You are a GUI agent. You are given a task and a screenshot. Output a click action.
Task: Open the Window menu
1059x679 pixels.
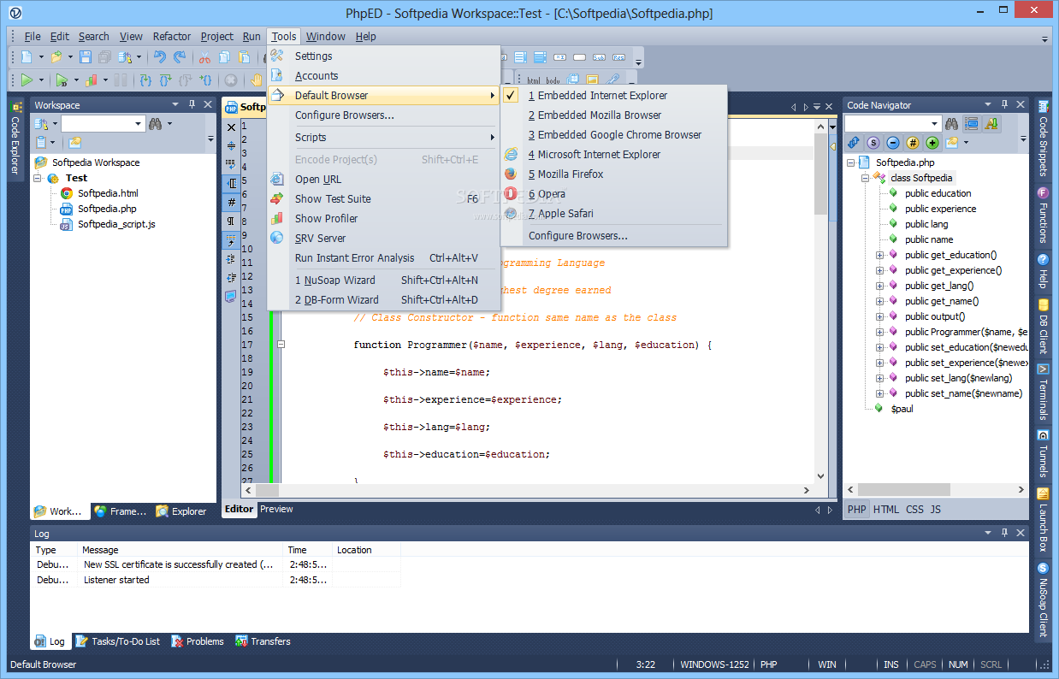[325, 36]
